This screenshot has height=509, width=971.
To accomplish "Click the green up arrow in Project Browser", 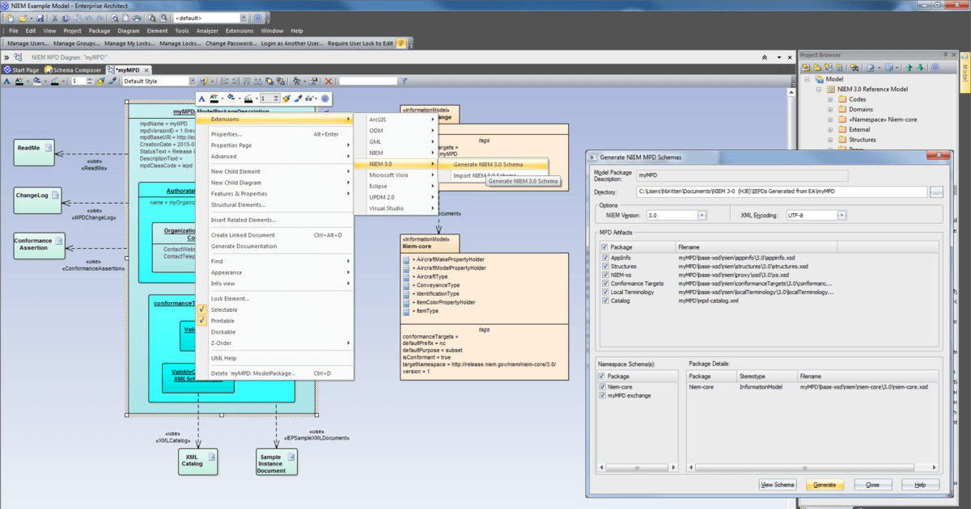I will pos(910,67).
